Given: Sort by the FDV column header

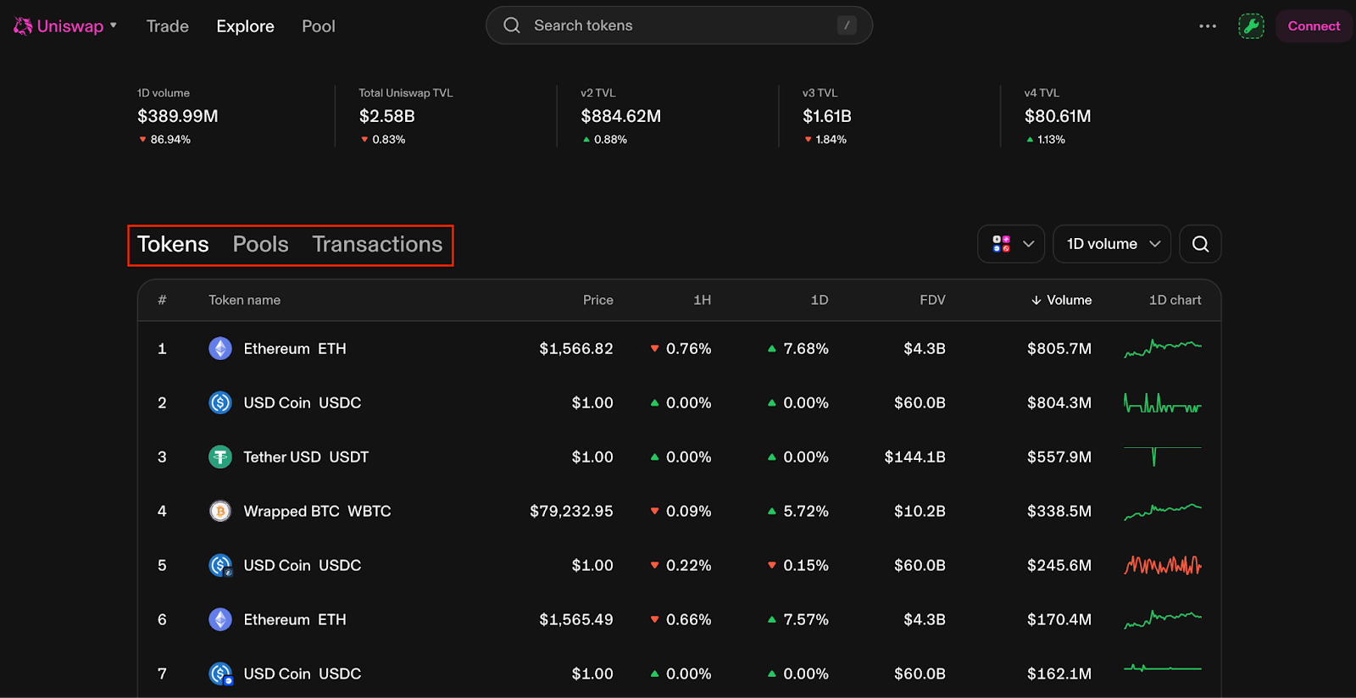Looking at the screenshot, I should [x=932, y=300].
